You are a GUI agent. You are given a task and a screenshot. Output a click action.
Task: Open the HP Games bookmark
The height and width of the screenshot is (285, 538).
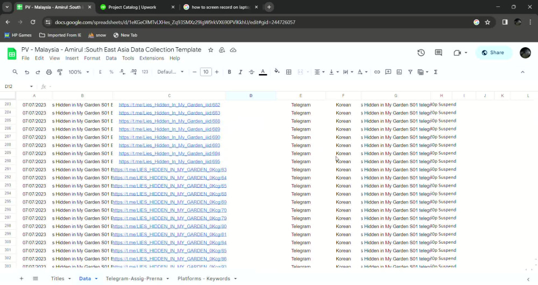click(x=18, y=35)
